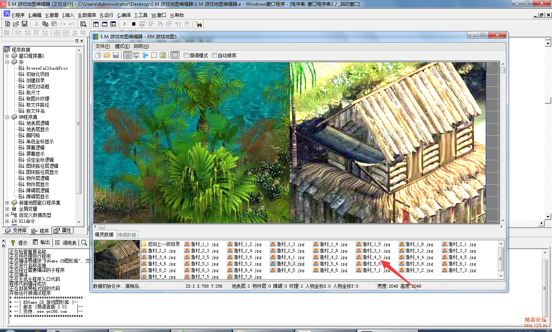Collapse the EM程序集 tree node
Screen dimensions: 552x332
pyautogui.click(x=7, y=117)
